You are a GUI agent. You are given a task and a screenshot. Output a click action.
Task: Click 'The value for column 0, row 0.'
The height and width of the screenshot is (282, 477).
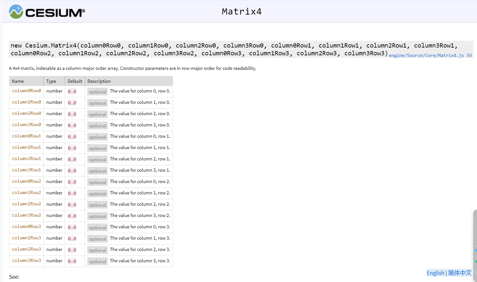140,91
